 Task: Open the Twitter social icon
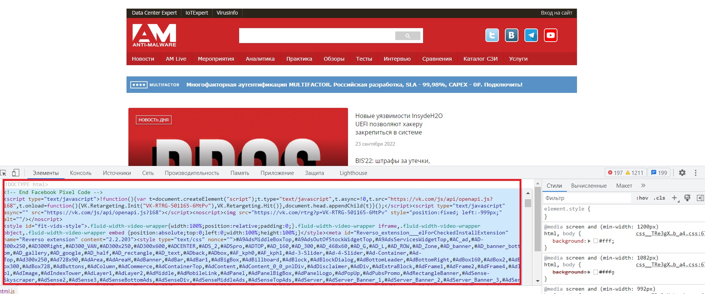[x=492, y=35]
